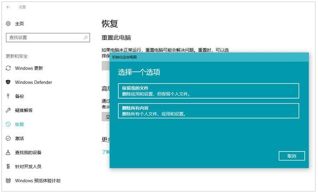This screenshot has width=318, height=193.
Task: Click the 激活 checkmark circle icon
Action: (x=8, y=138)
